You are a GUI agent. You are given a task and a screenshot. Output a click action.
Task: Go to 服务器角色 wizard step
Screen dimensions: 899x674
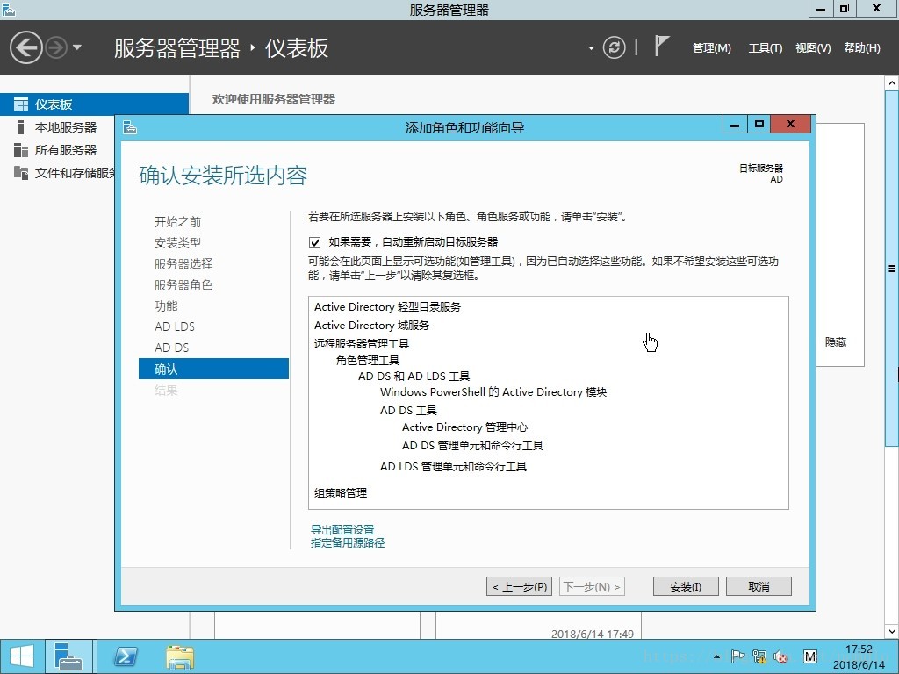coord(183,285)
